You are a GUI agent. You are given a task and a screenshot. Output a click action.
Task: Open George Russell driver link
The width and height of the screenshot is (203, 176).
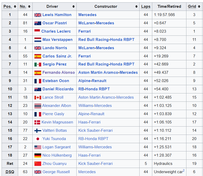pyautogui.click(x=56, y=172)
